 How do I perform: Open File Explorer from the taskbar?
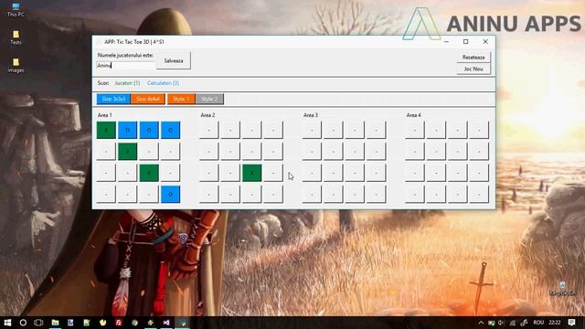[x=55, y=323]
